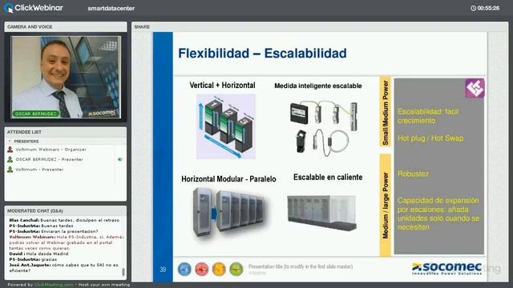Image resolution: width=513 pixels, height=288 pixels.
Task: Collapse the PRESENTERS group arrow
Action: click(10, 142)
